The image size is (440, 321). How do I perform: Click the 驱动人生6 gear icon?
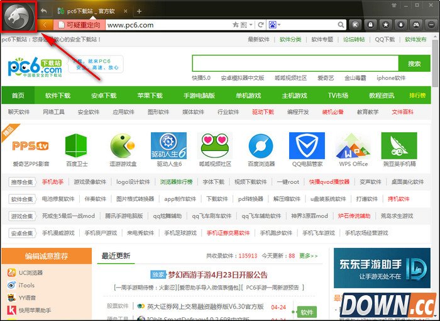point(168,145)
